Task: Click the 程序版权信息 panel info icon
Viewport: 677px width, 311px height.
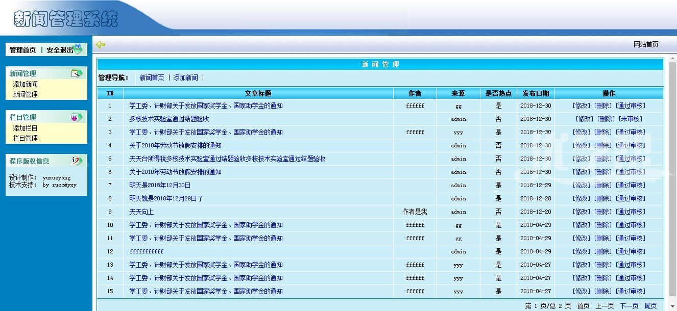Action: tap(77, 161)
